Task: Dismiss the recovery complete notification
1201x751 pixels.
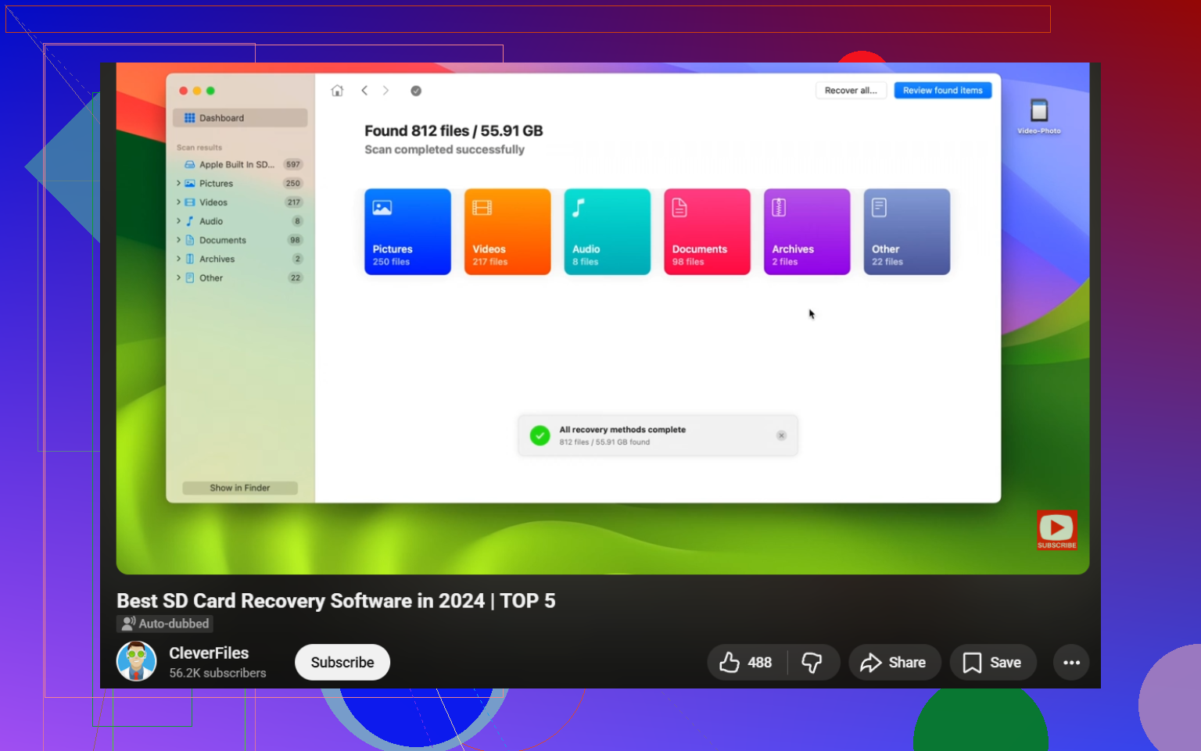Action: 781,435
